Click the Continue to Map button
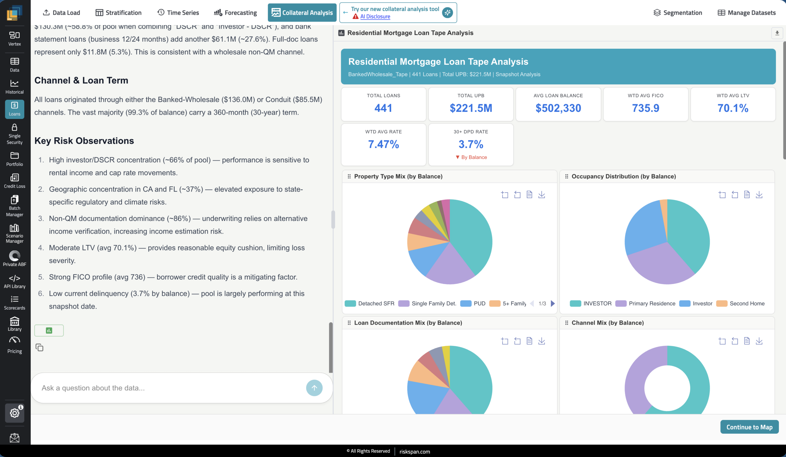This screenshot has height=457, width=786. (749, 427)
